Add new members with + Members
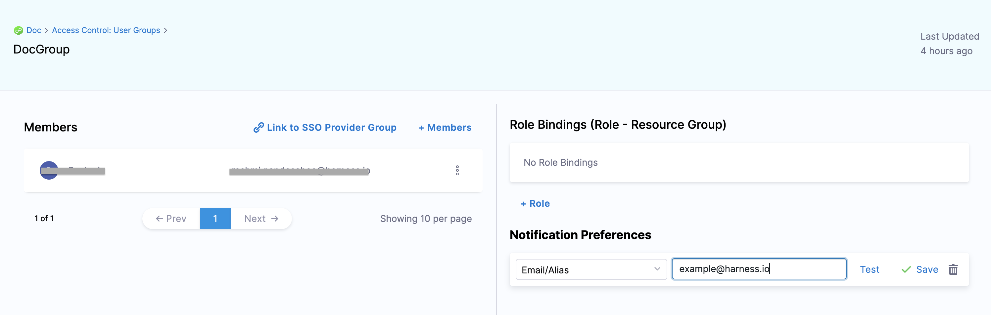This screenshot has width=991, height=315. [445, 127]
